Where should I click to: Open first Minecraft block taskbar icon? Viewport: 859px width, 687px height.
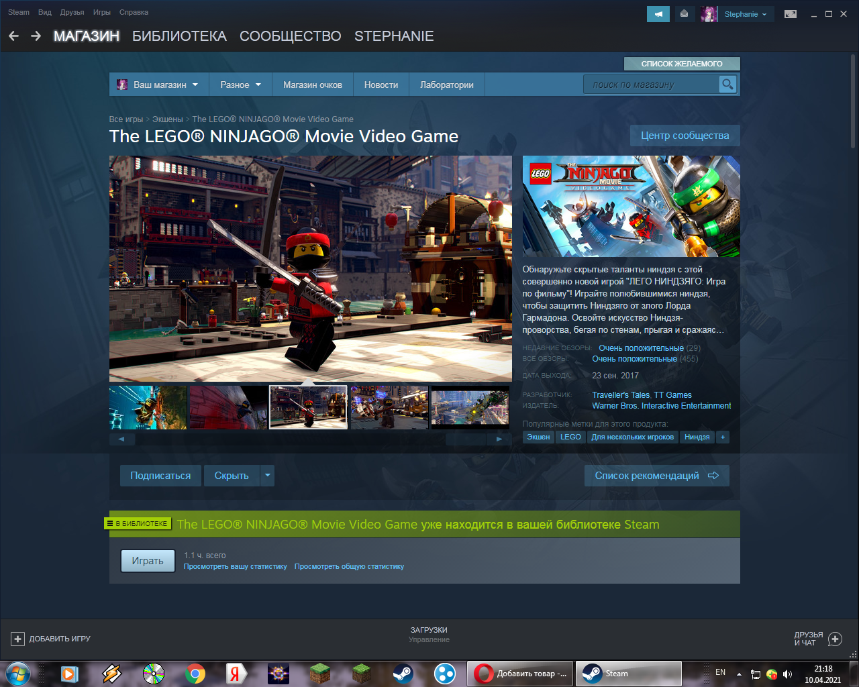point(320,674)
